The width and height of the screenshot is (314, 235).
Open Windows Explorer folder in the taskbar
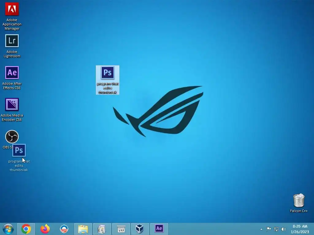click(83, 229)
